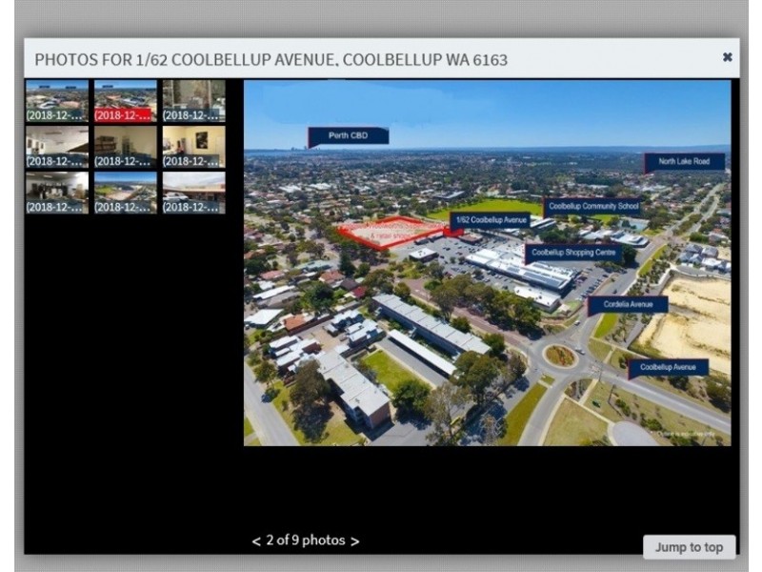
Task: Click the Coolbellup Shopping Centre label
Action: (x=574, y=252)
